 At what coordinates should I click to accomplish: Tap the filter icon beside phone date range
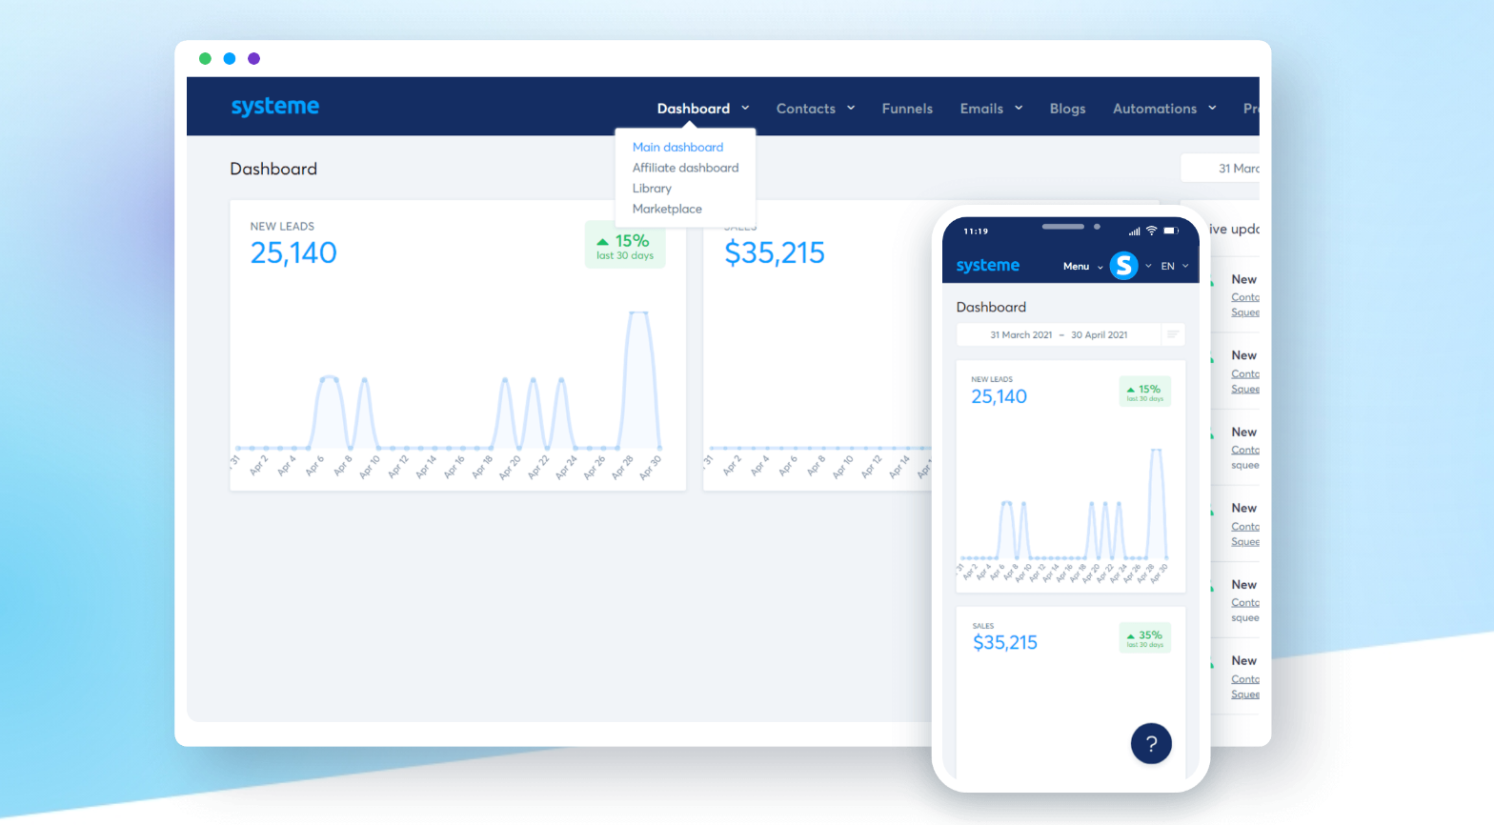pos(1173,334)
